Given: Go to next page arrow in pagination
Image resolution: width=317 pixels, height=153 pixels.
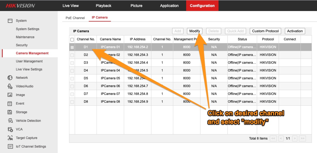Looking at the screenshot, I should point(295,138).
